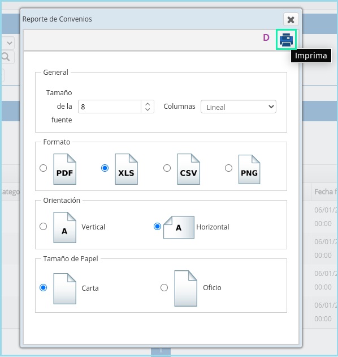Increase font size with stepper up arrow
The height and width of the screenshot is (357, 338).
tap(148, 104)
